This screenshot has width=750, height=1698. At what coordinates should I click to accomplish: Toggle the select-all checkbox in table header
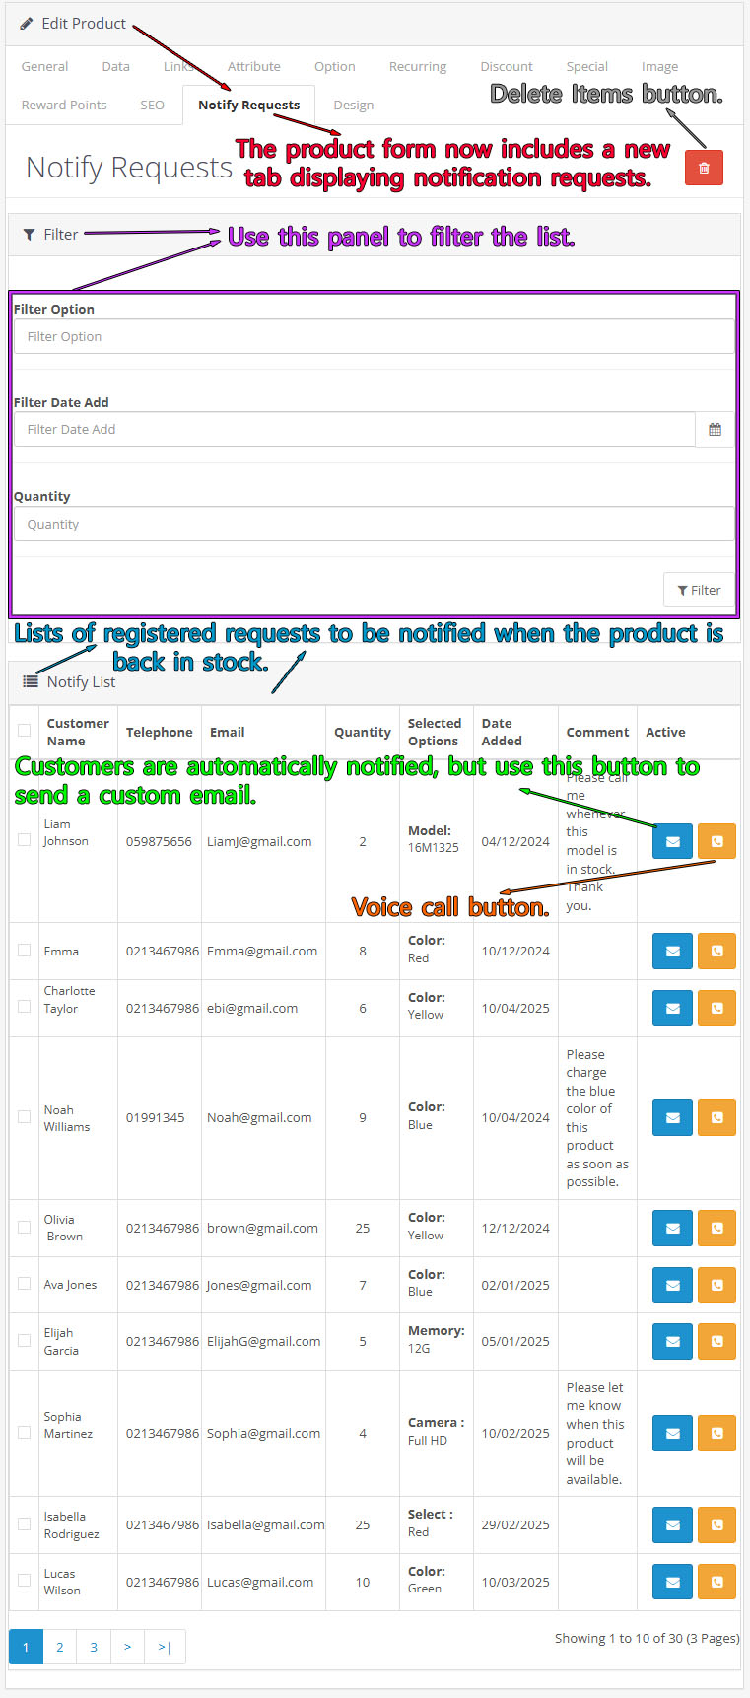(24, 732)
